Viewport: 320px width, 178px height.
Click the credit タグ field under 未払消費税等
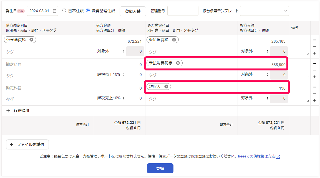tap(192, 75)
